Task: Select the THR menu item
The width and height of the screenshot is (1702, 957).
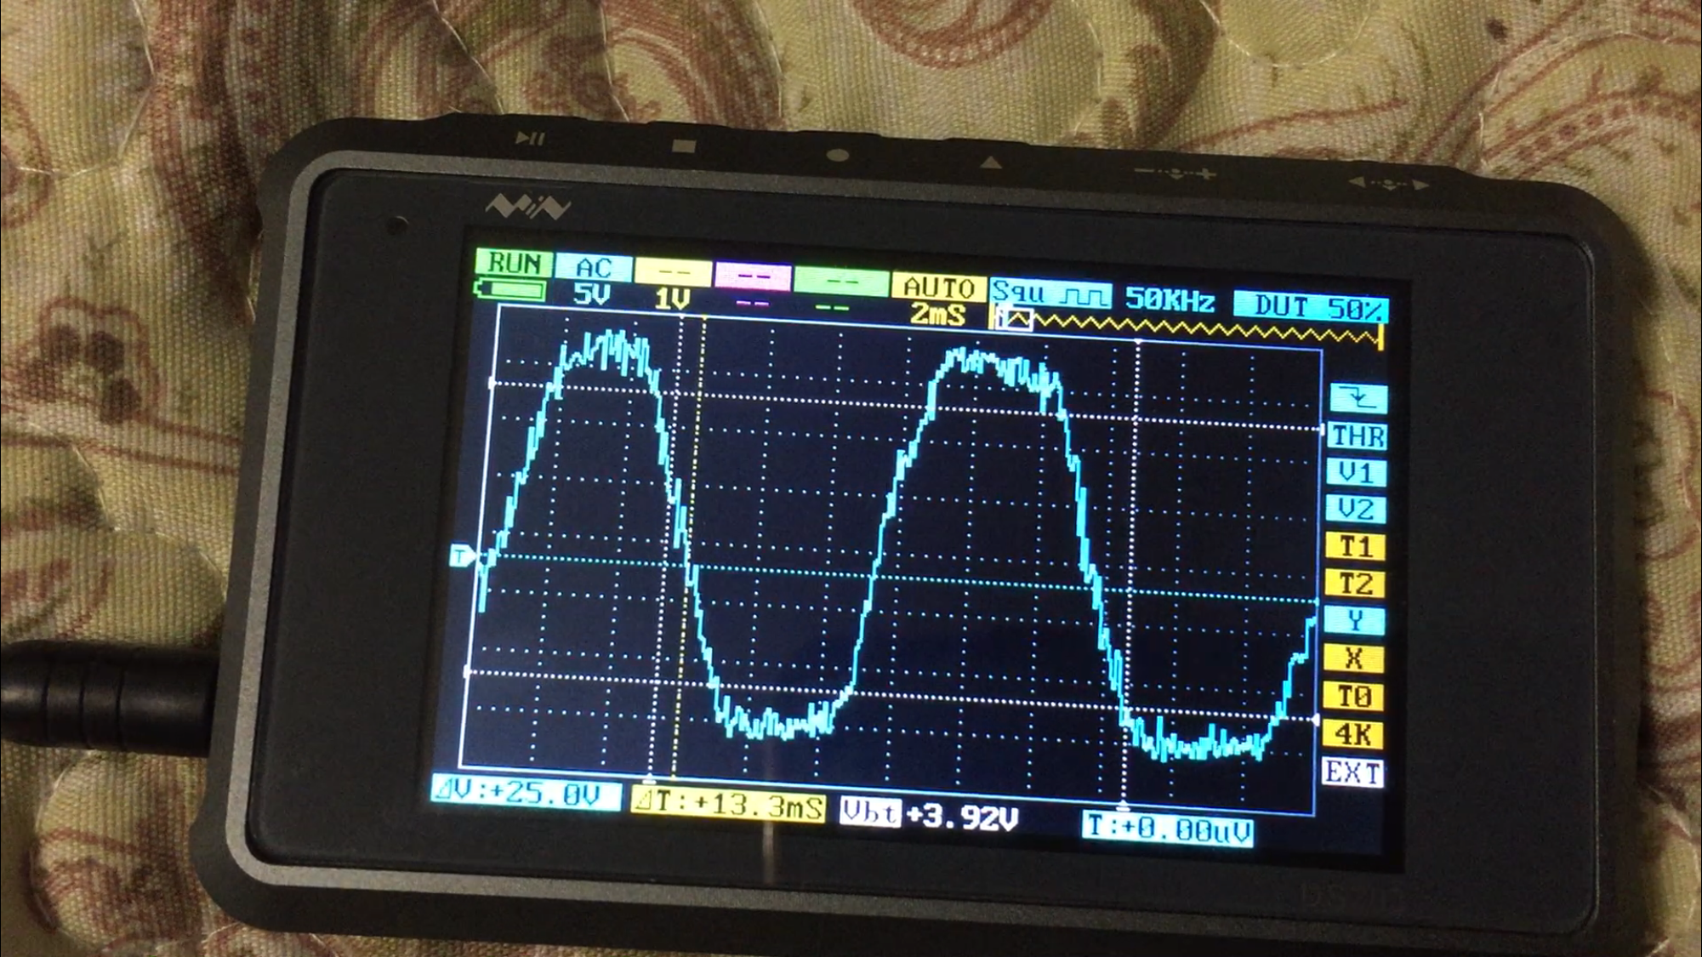Action: coord(1358,436)
